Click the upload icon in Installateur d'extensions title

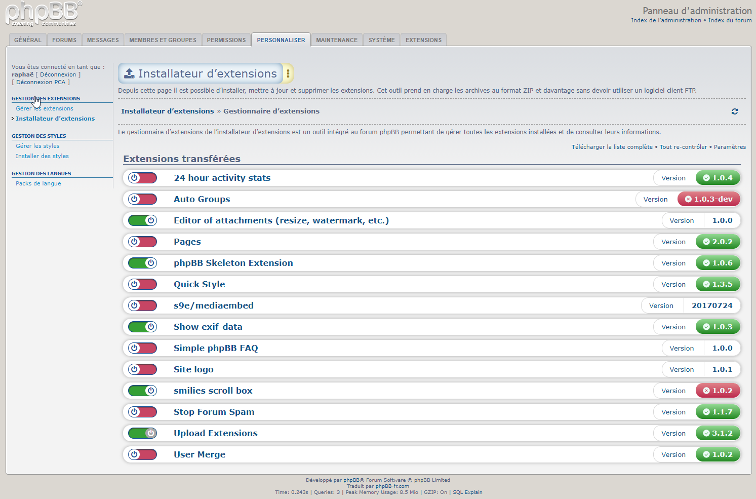[130, 74]
